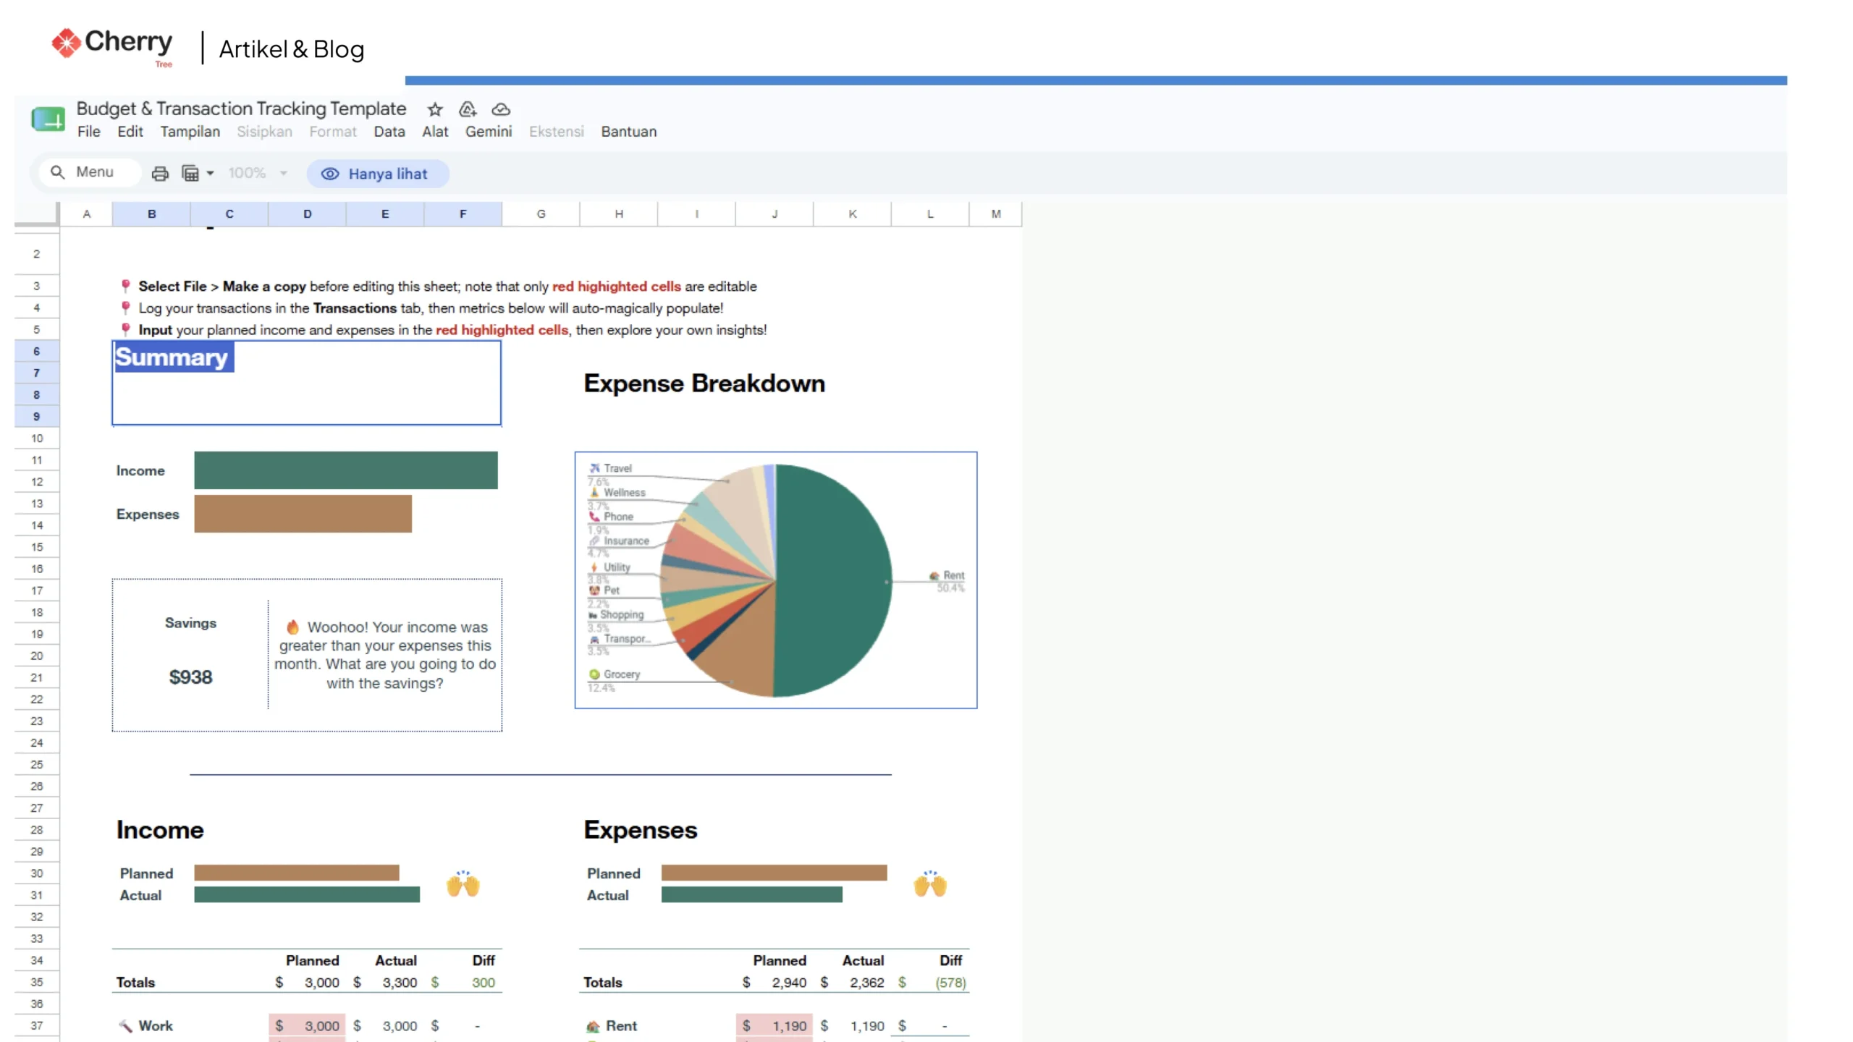Open the filter views dropdown arrow
This screenshot has width=1853, height=1042.
pyautogui.click(x=210, y=174)
